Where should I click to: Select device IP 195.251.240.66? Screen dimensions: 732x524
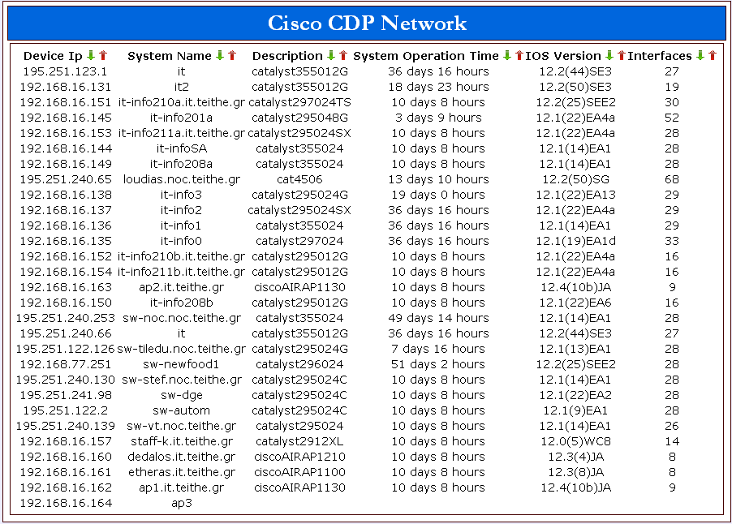[x=66, y=333]
